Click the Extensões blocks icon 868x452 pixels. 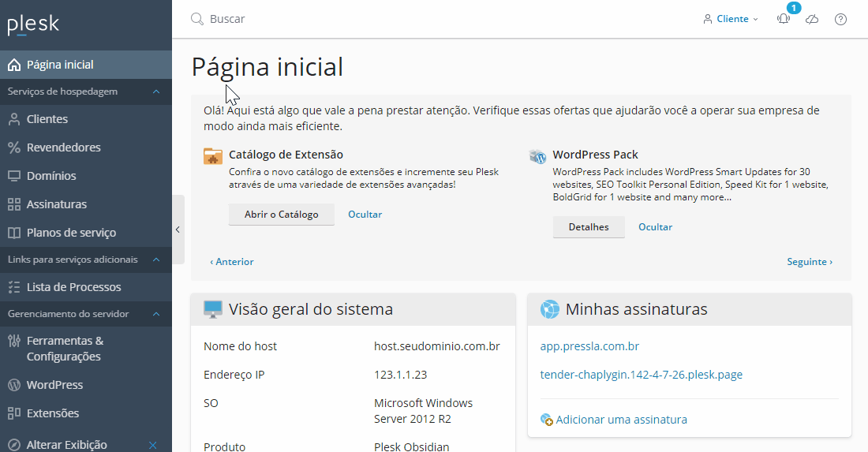click(x=14, y=413)
